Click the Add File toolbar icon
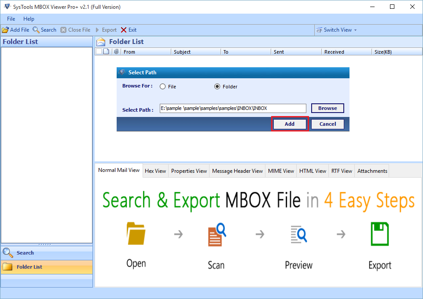This screenshot has height=299, width=423. [5, 30]
